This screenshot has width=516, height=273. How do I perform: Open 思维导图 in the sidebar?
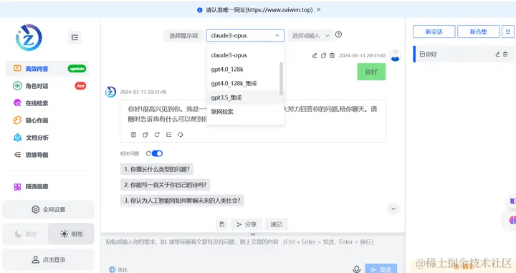47,155
